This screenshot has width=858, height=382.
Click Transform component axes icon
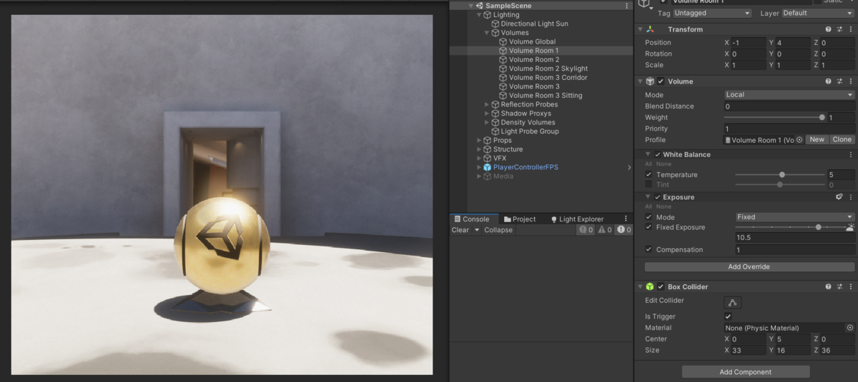pyautogui.click(x=649, y=29)
